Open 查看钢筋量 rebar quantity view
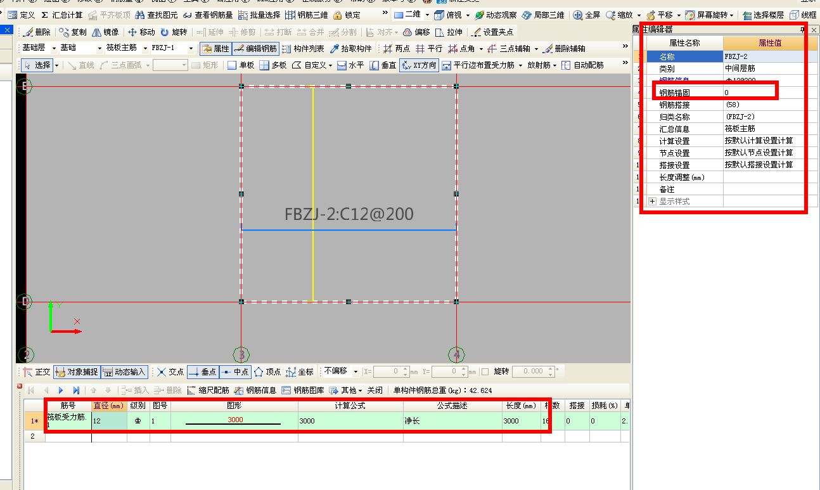The image size is (820, 490). tap(207, 15)
